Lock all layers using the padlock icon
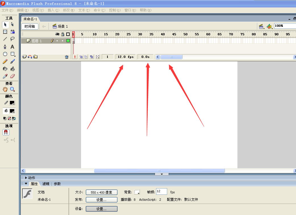The width and height of the screenshot is (296, 215). 63,34
